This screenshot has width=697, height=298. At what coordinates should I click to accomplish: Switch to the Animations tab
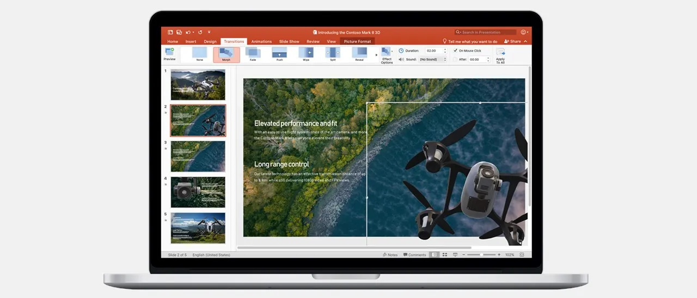pyautogui.click(x=261, y=41)
